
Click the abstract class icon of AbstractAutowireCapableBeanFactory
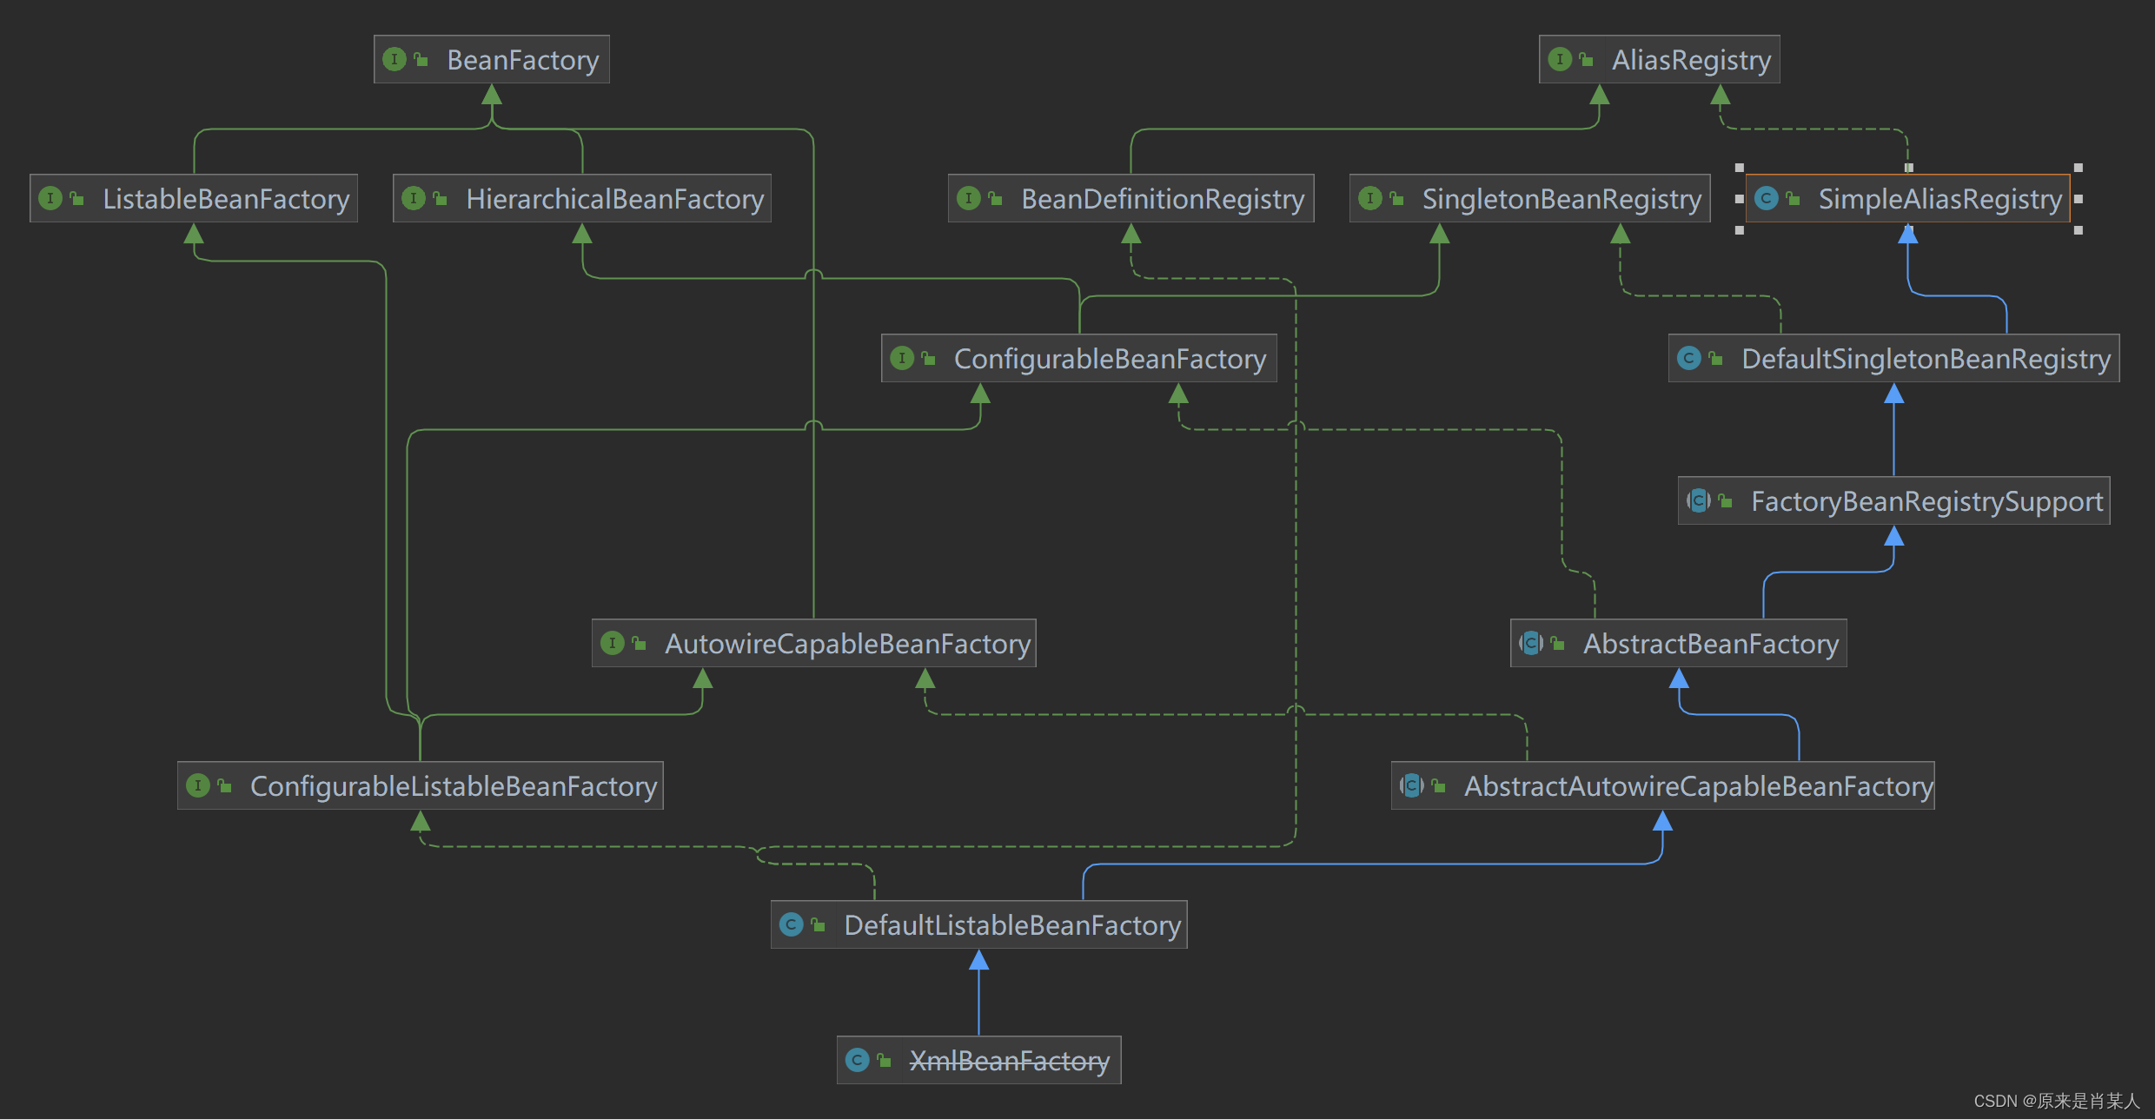tap(1412, 786)
